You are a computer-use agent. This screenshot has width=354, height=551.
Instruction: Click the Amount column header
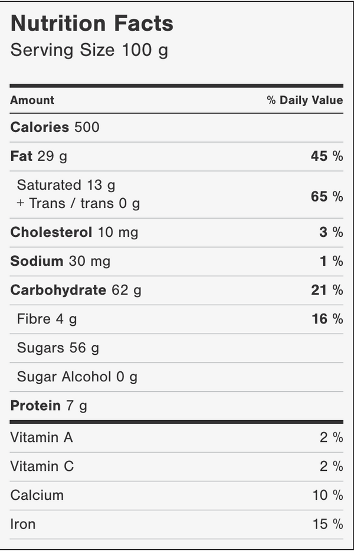32,100
